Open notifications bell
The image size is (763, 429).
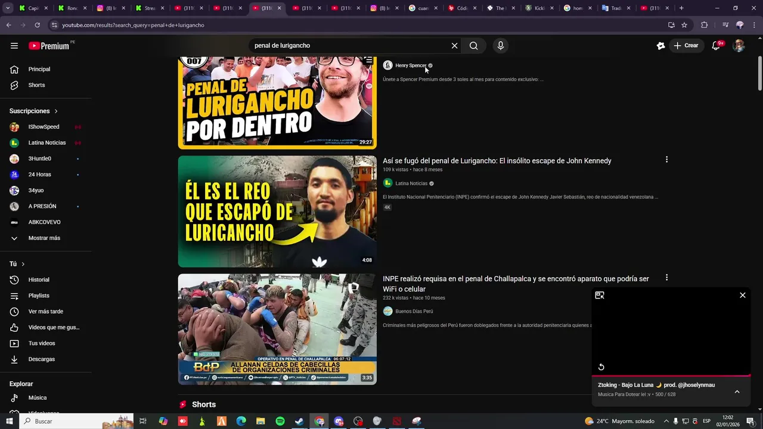tap(717, 45)
